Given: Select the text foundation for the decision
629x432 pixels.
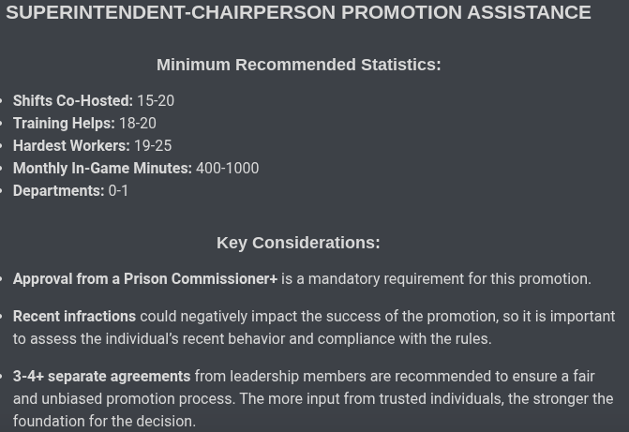Looking at the screenshot, I should tap(104, 421).
